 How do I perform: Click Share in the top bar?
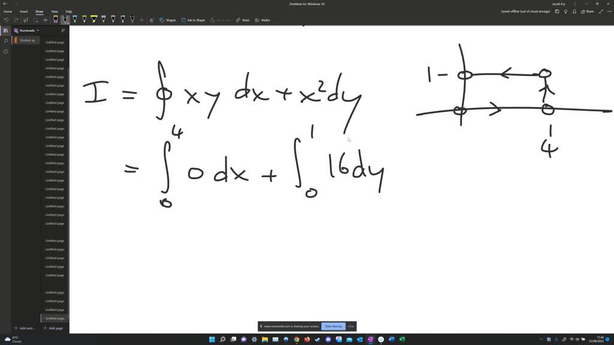(x=589, y=11)
